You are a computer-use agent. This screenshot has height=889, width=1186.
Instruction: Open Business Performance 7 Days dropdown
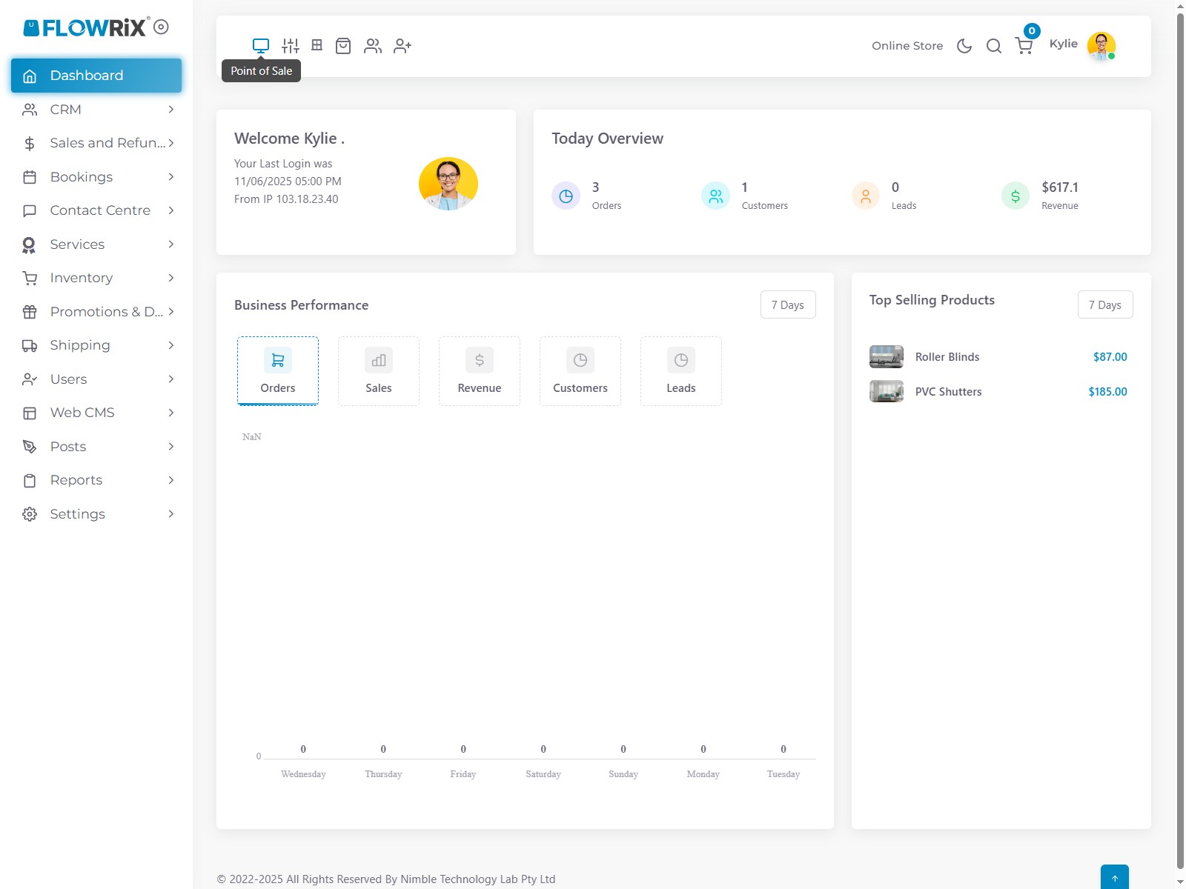coord(787,304)
